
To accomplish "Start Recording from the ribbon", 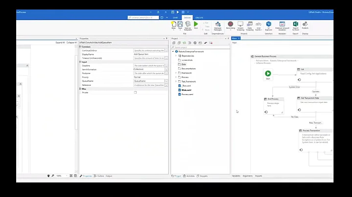I will (x=231, y=25).
